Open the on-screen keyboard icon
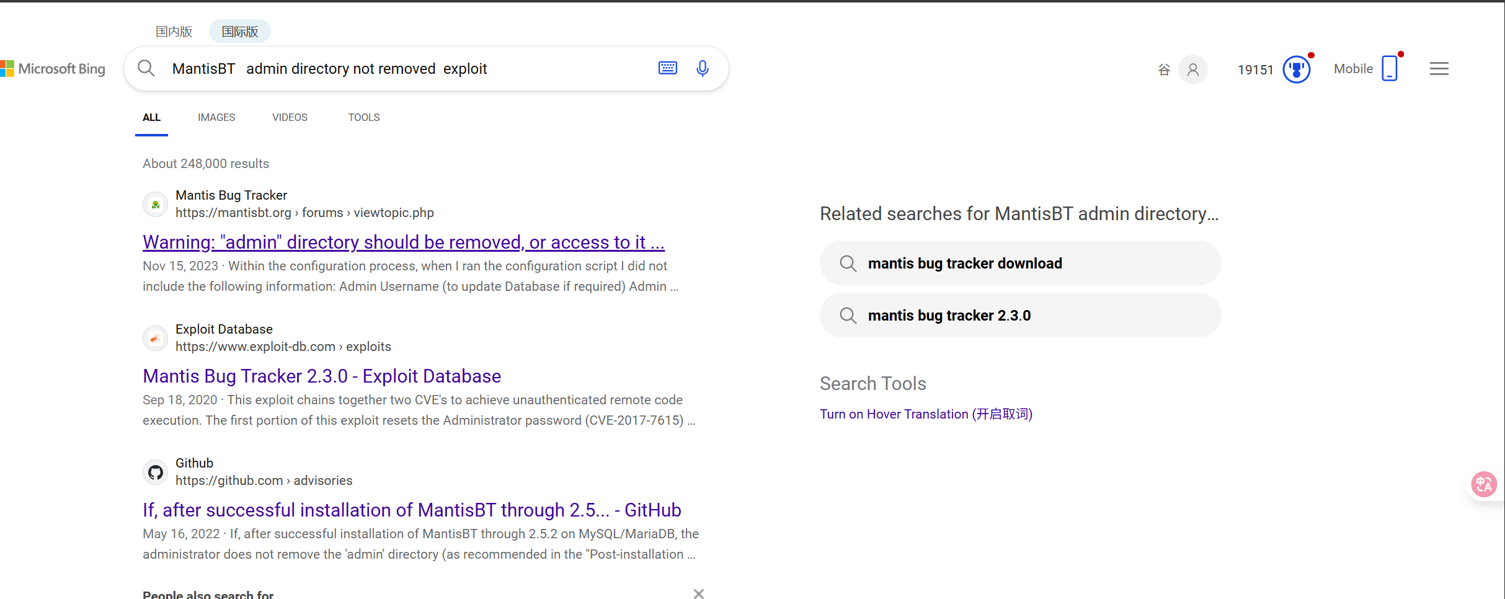 (668, 68)
